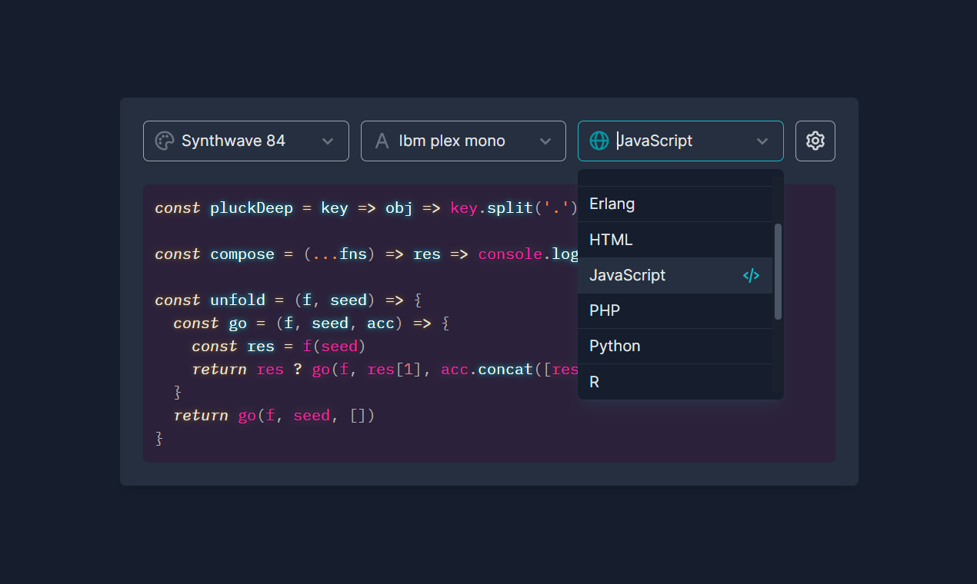The width and height of the screenshot is (977, 584).
Task: Click the 'A' font icon beside Ibm plex mono
Action: [x=382, y=141]
